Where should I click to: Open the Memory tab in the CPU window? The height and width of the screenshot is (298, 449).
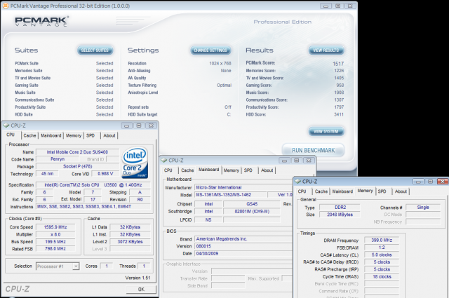pyautogui.click(x=74, y=135)
